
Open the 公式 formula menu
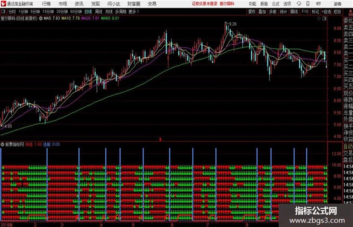point(276,4)
